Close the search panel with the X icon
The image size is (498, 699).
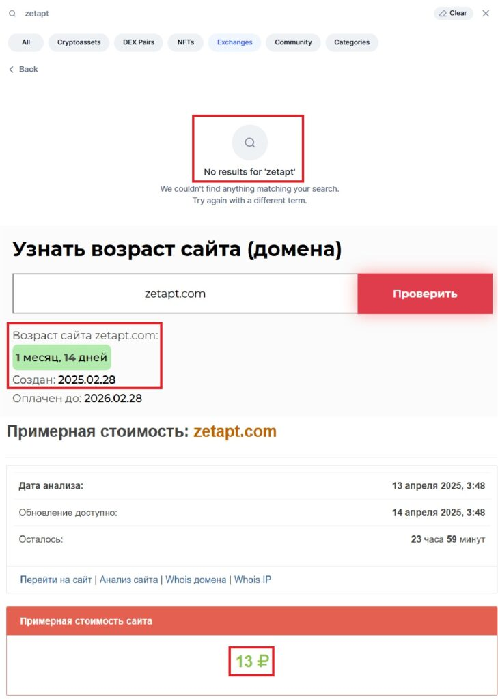coord(486,14)
